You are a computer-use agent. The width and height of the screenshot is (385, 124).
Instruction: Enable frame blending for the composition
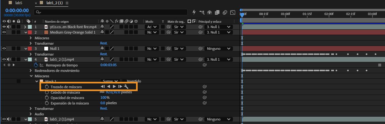pyautogui.click(x=217, y=12)
